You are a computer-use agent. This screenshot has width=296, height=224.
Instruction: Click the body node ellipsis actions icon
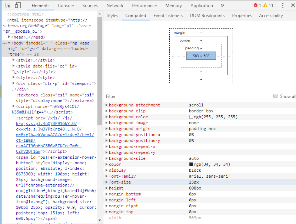[4, 43]
